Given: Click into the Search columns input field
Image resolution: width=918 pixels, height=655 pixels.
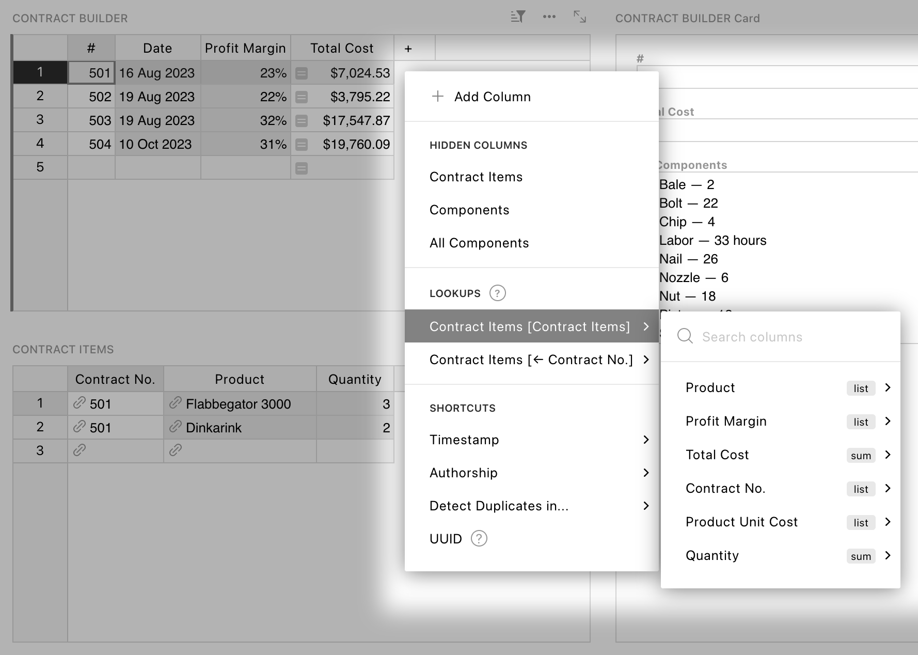Looking at the screenshot, I should tap(759, 336).
